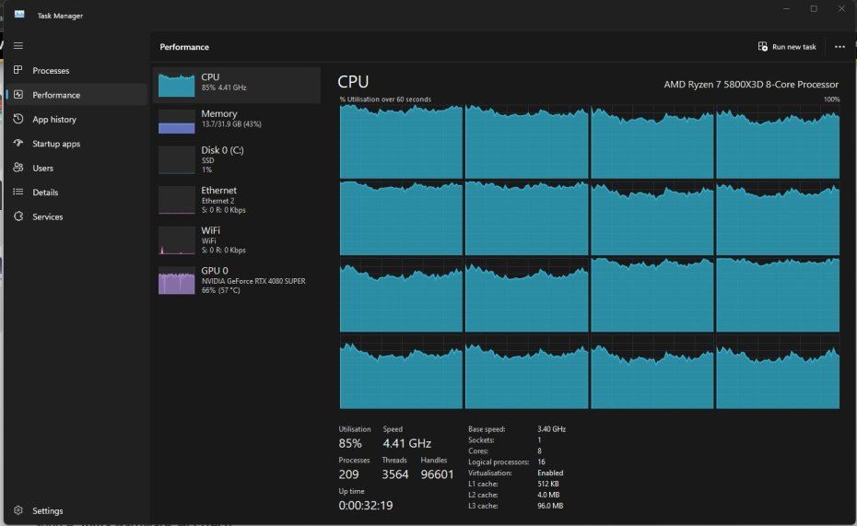Open the three-dot more options menu

coord(839,47)
